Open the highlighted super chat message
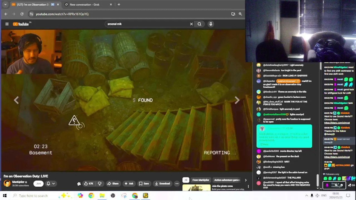This screenshot has width=356, height=200. (284, 136)
